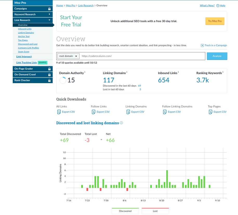
Task: Click the All Links download icon
Action: point(59,112)
